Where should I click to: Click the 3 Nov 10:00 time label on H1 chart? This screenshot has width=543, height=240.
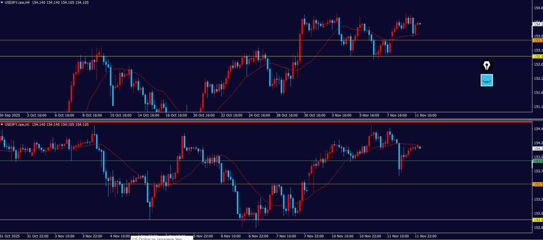(64, 236)
